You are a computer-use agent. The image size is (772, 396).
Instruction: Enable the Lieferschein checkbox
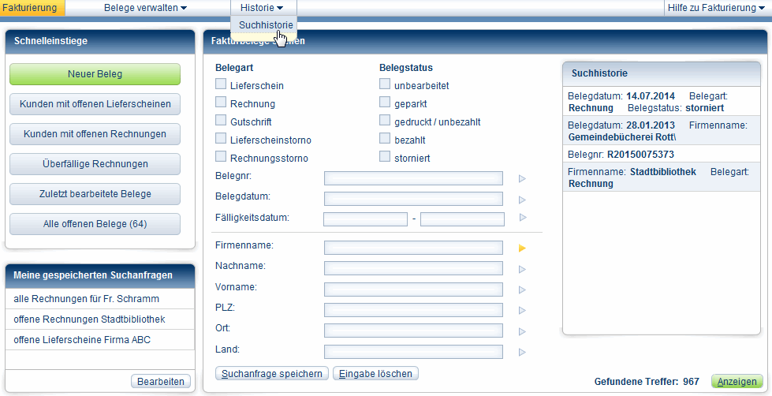coord(221,84)
